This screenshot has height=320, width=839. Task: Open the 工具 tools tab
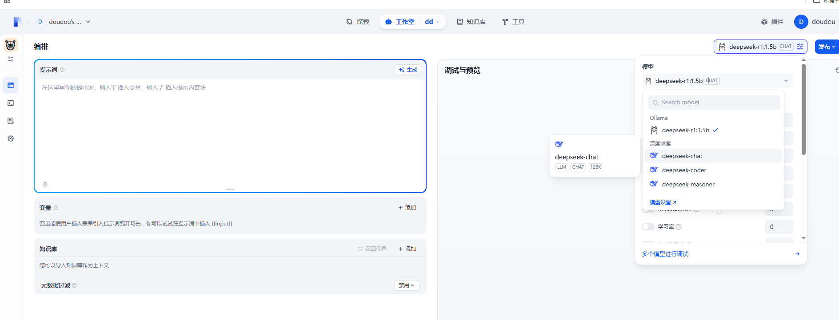513,22
